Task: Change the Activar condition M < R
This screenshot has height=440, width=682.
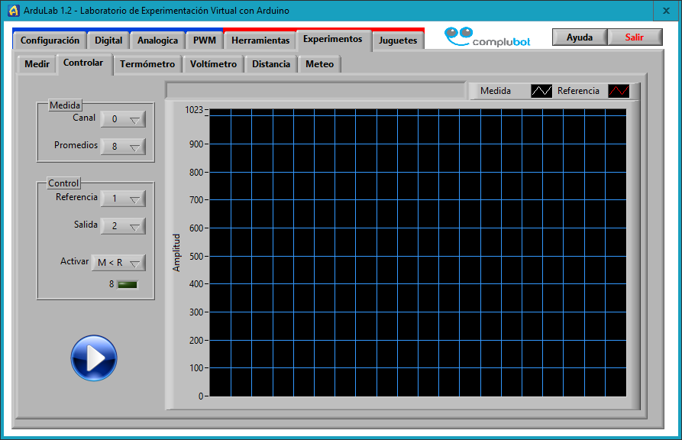Action: (118, 263)
